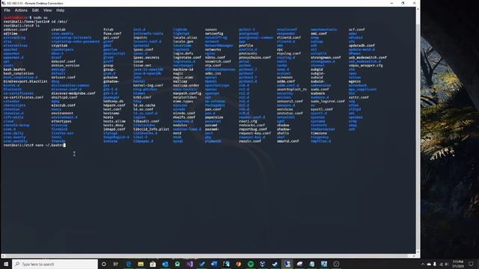The height and width of the screenshot is (269, 479).
Task: Click 'hdparm.conf' in the listing
Action: coord(115,105)
